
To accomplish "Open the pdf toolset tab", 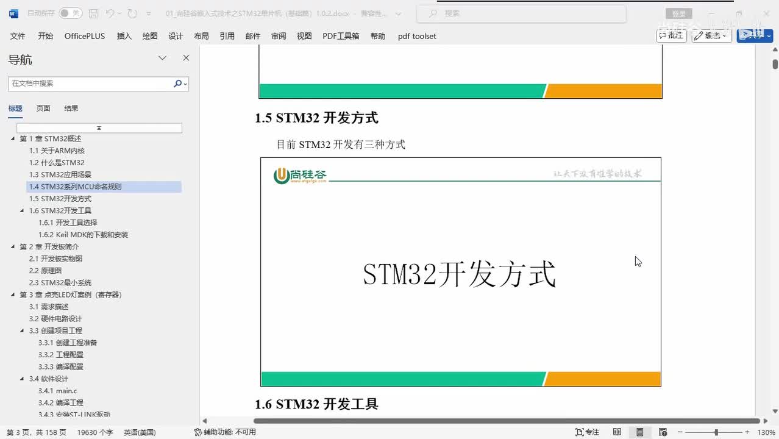I will (417, 36).
